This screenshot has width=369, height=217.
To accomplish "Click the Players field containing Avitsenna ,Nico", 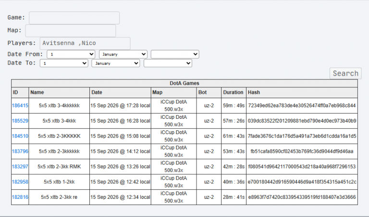I will tap(85, 44).
